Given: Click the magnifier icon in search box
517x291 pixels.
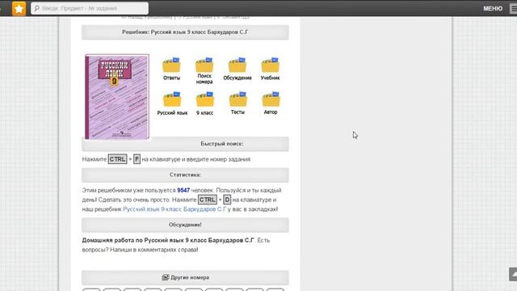Looking at the screenshot, I should [36, 8].
